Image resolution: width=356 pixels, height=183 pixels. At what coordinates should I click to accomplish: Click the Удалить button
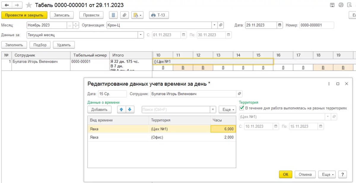click(64, 45)
